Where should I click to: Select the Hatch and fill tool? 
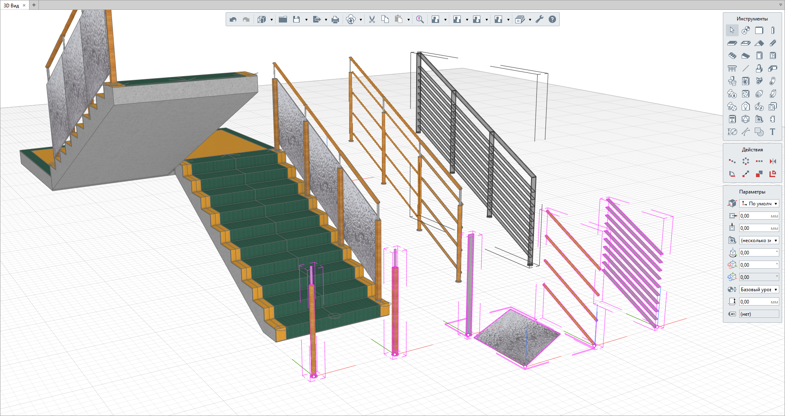pos(759,132)
